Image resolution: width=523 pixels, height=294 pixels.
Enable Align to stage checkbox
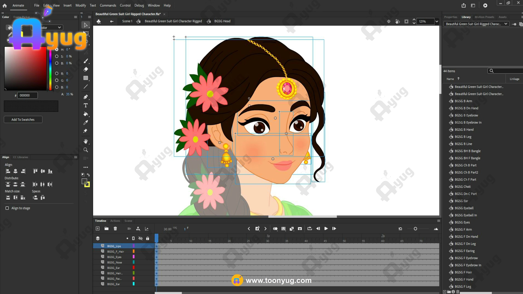[7, 208]
